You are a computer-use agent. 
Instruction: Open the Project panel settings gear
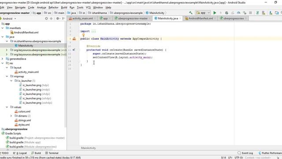pos(58,19)
